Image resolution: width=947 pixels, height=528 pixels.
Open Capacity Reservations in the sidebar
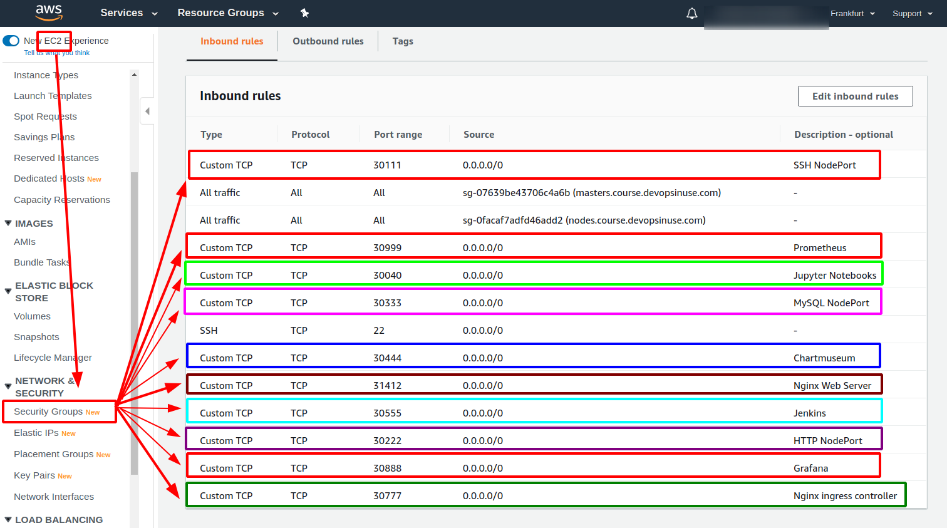(x=62, y=200)
